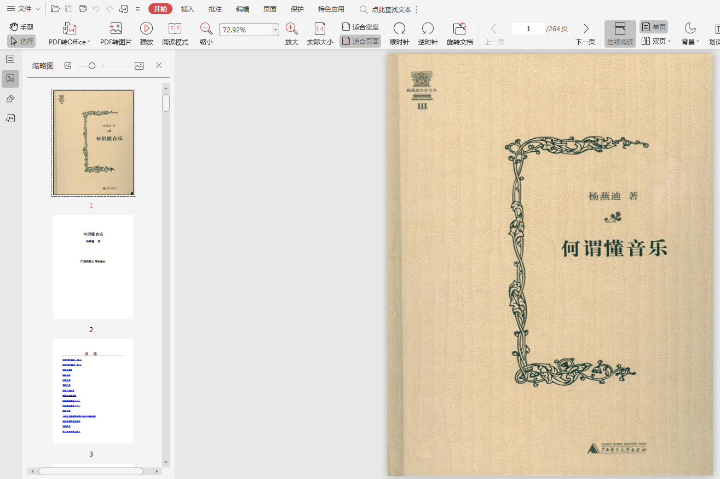Enable 单页 single page view

(x=654, y=27)
